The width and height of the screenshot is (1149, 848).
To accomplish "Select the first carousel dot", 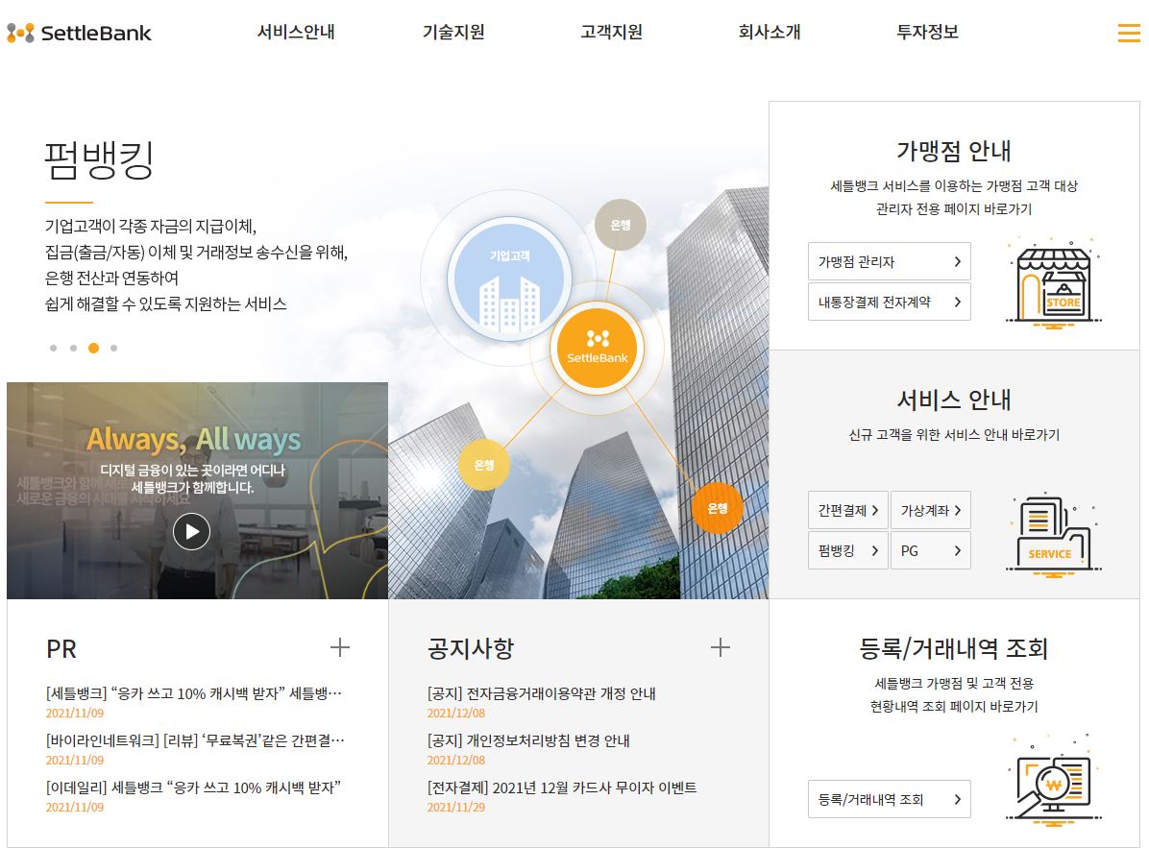I will pyautogui.click(x=53, y=348).
